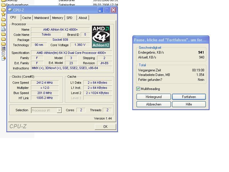The width and height of the screenshot is (229, 172).
Task: Click the AMD Athlon X2 logo image
Action: pos(101,37)
